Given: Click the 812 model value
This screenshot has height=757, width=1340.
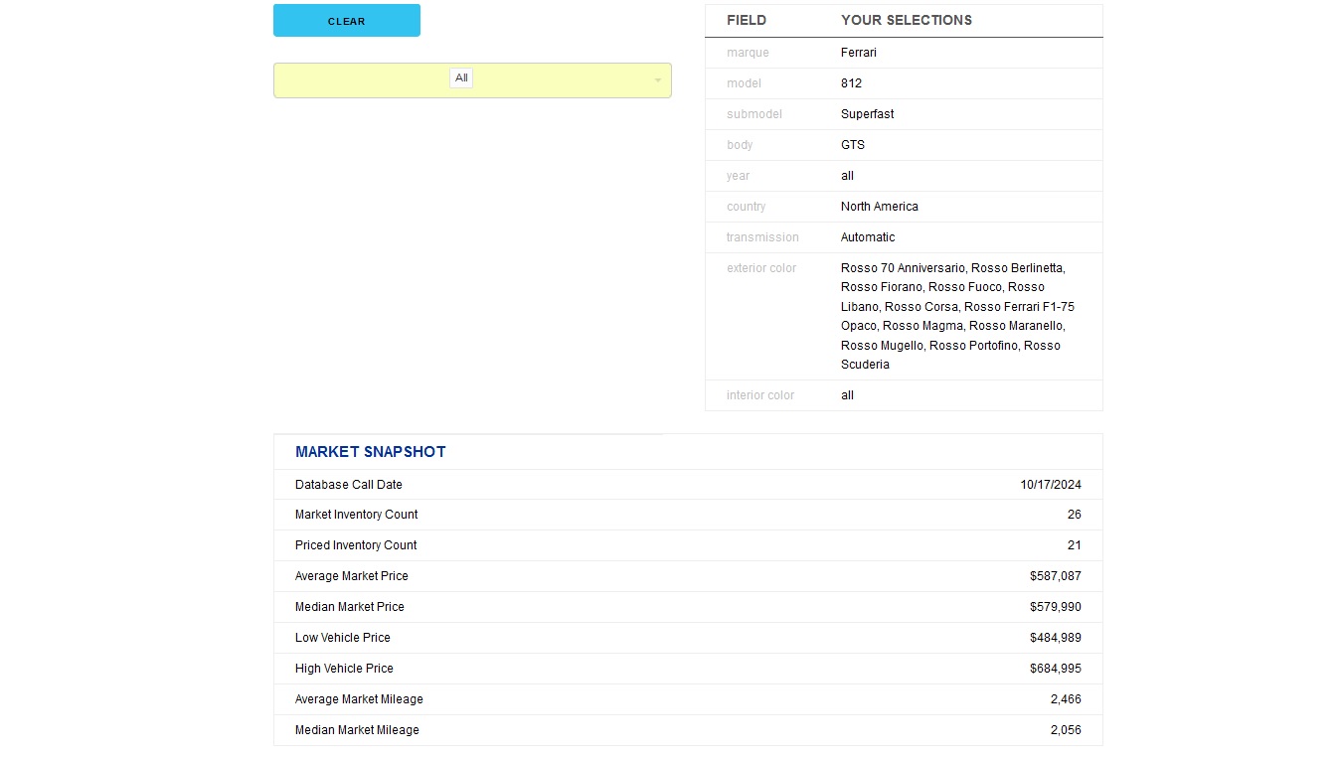Looking at the screenshot, I should (851, 83).
